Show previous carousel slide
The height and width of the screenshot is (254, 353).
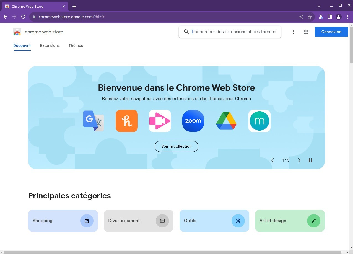click(x=272, y=160)
